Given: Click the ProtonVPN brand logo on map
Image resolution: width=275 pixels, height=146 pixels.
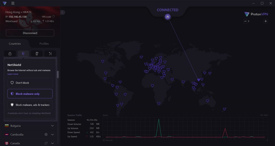Looking at the screenshot, I should (256, 14).
